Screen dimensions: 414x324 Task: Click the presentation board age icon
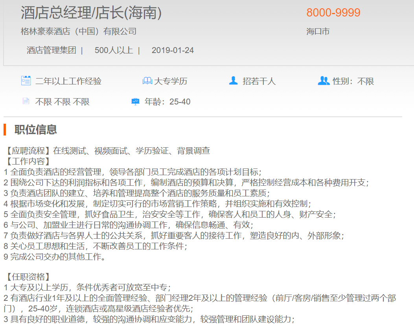click(x=135, y=102)
